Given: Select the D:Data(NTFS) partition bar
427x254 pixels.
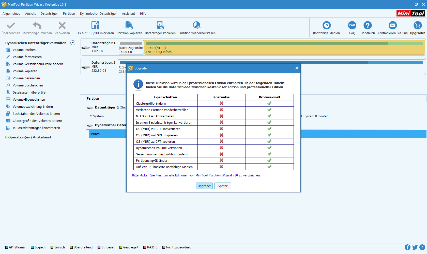Looking at the screenshot, I should (285, 47).
